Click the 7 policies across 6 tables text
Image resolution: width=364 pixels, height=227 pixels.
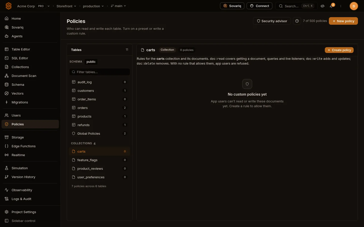pyautogui.click(x=89, y=186)
